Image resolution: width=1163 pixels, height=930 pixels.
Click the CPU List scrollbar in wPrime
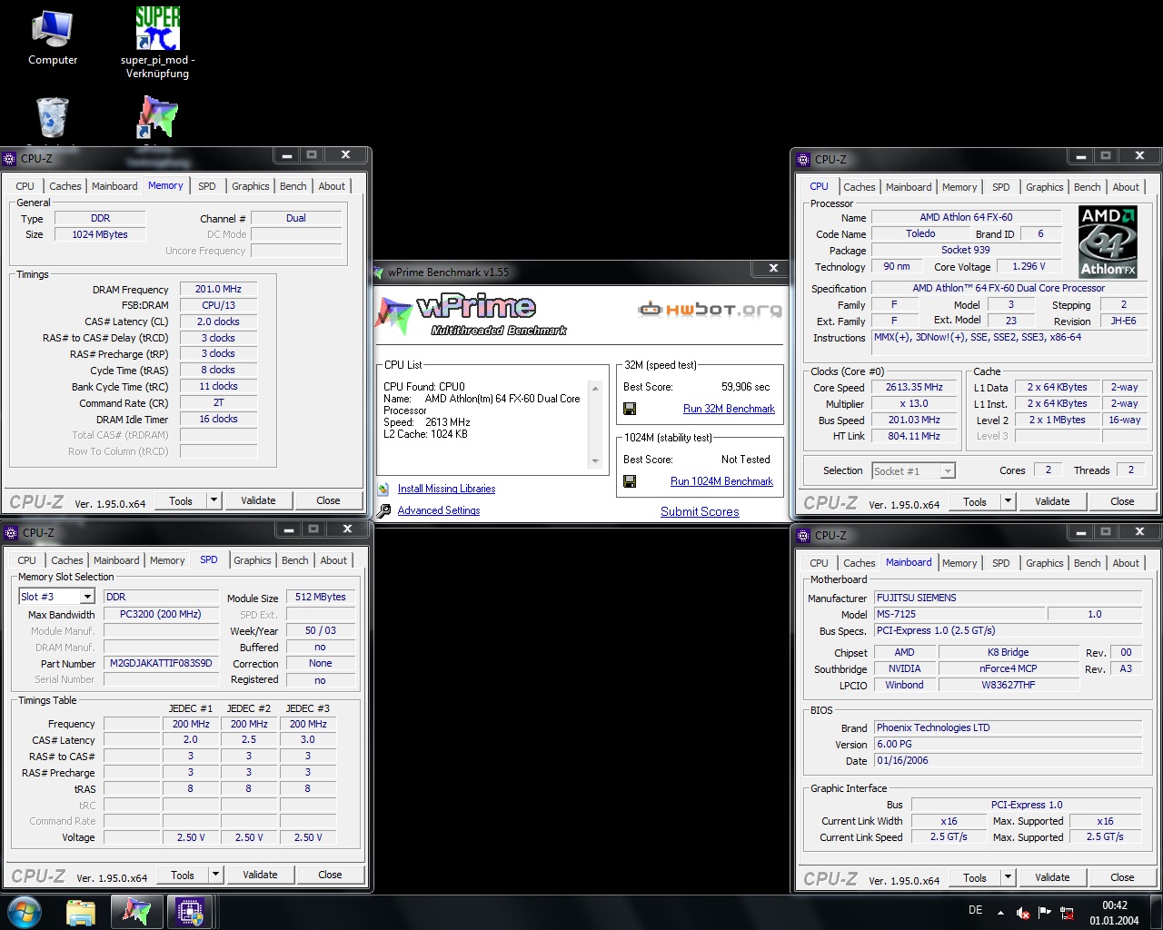[x=595, y=424]
